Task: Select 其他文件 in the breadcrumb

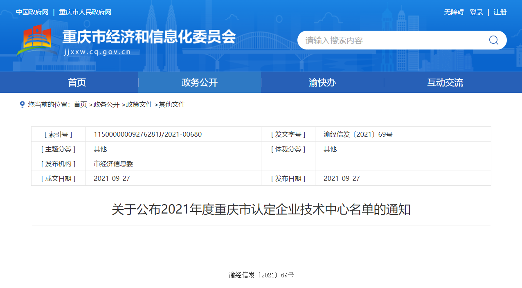Action: click(x=172, y=104)
